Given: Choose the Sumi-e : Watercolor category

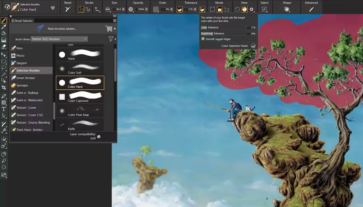Looking at the screenshot, I should coord(30,100).
